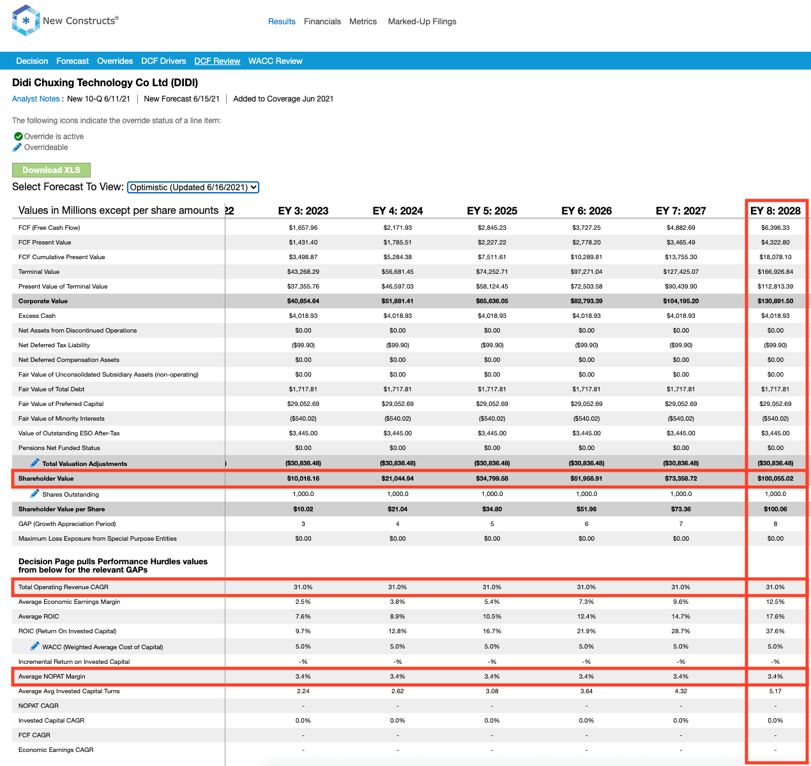Click the $100,055.02 Shareholder Value cell
Screen dimensions: 811x766
point(775,479)
